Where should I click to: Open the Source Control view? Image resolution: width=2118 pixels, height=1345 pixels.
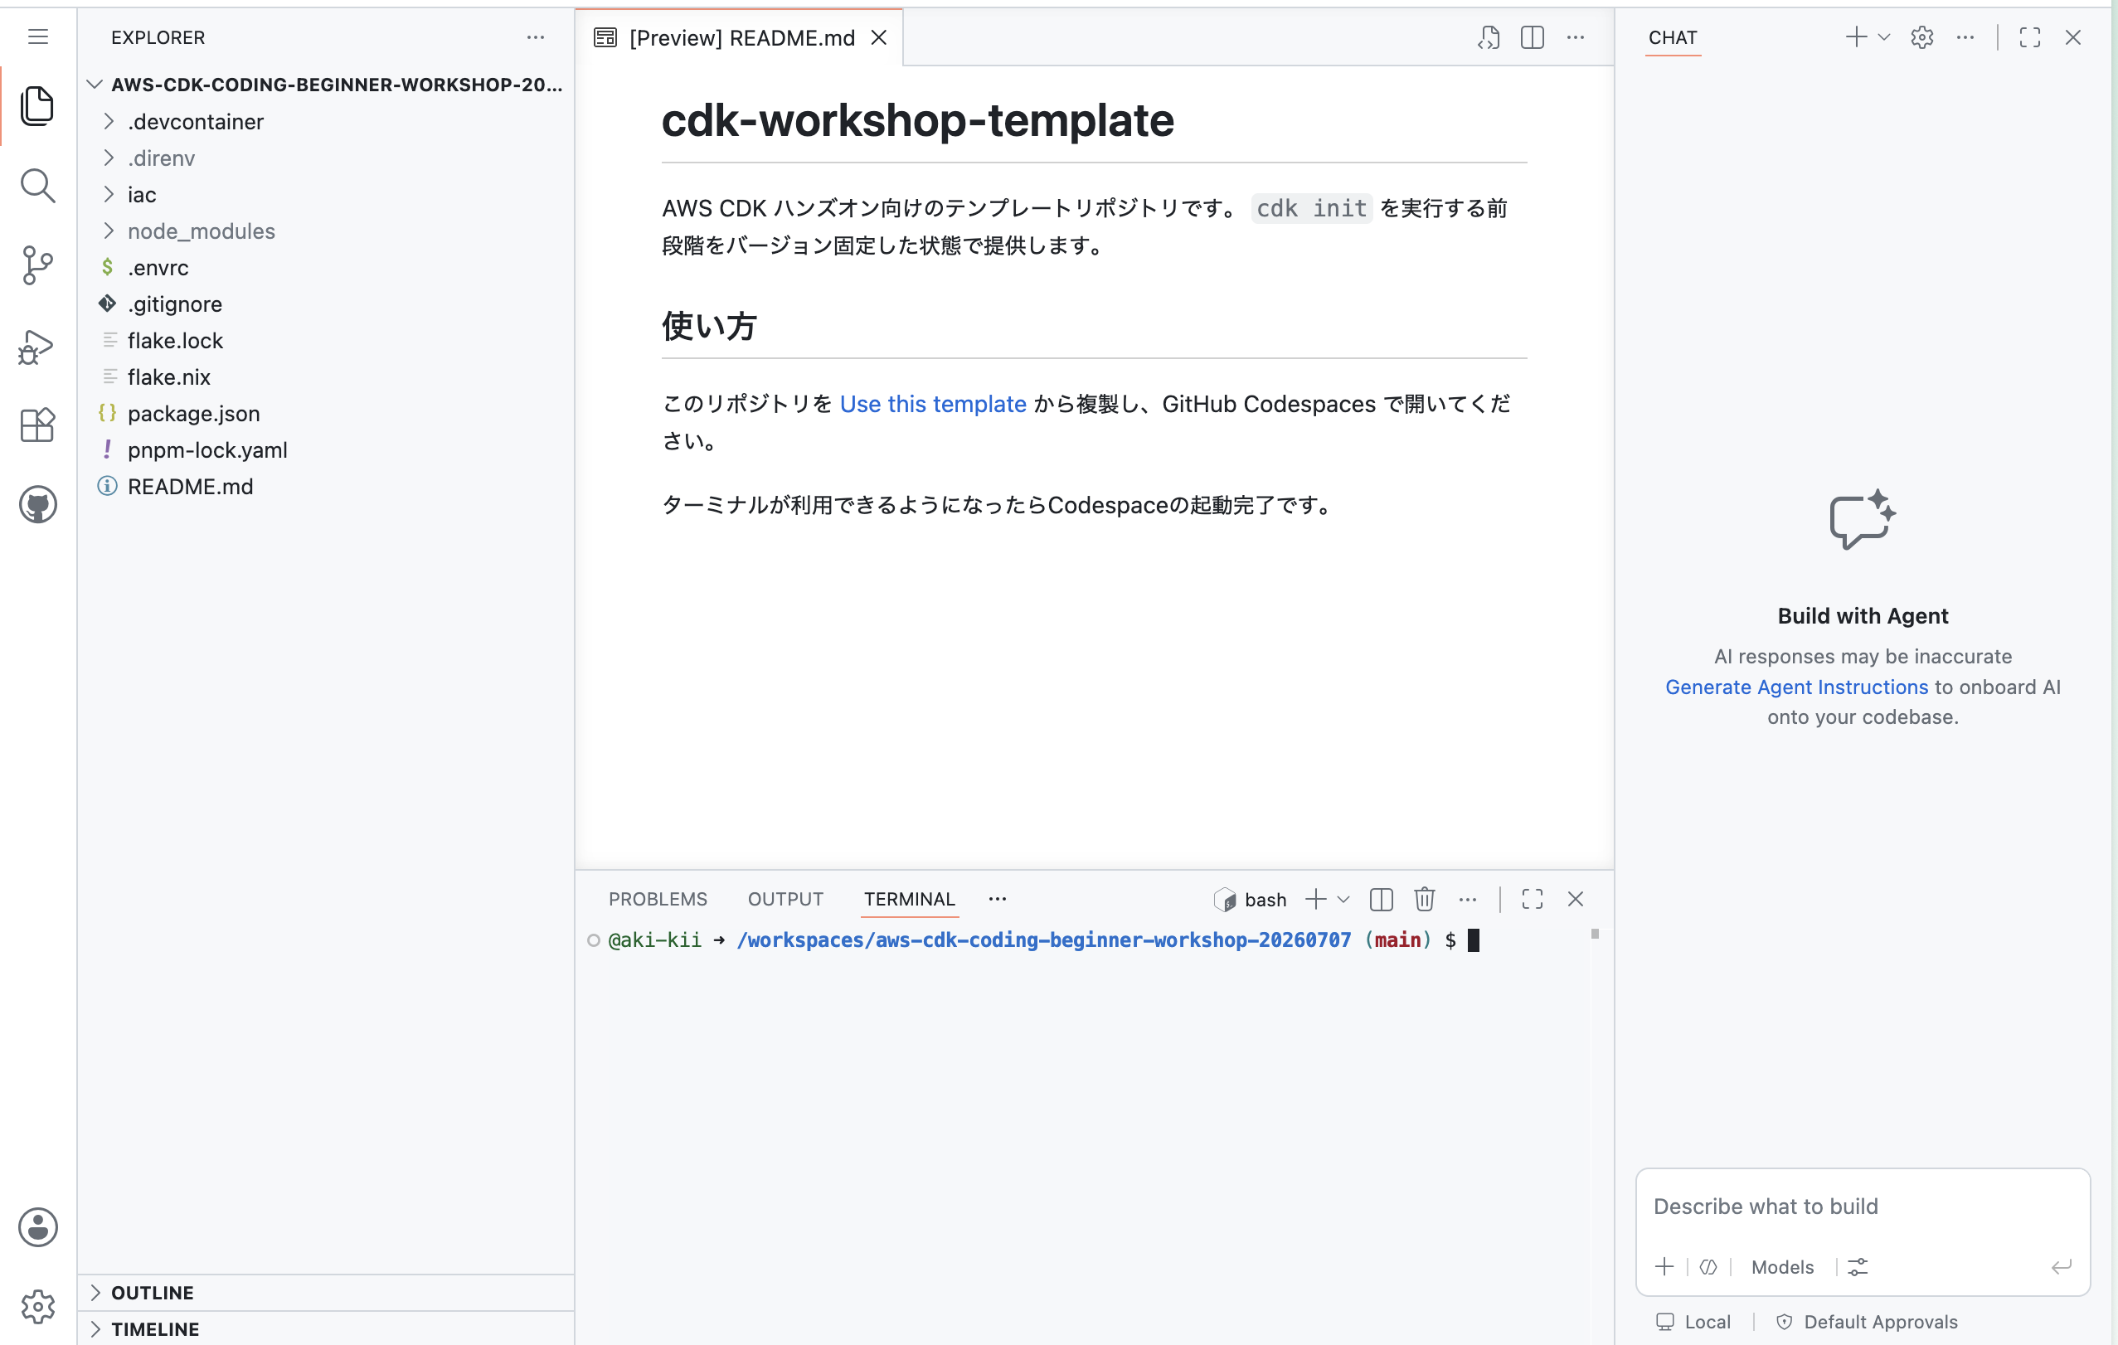pyautogui.click(x=38, y=265)
